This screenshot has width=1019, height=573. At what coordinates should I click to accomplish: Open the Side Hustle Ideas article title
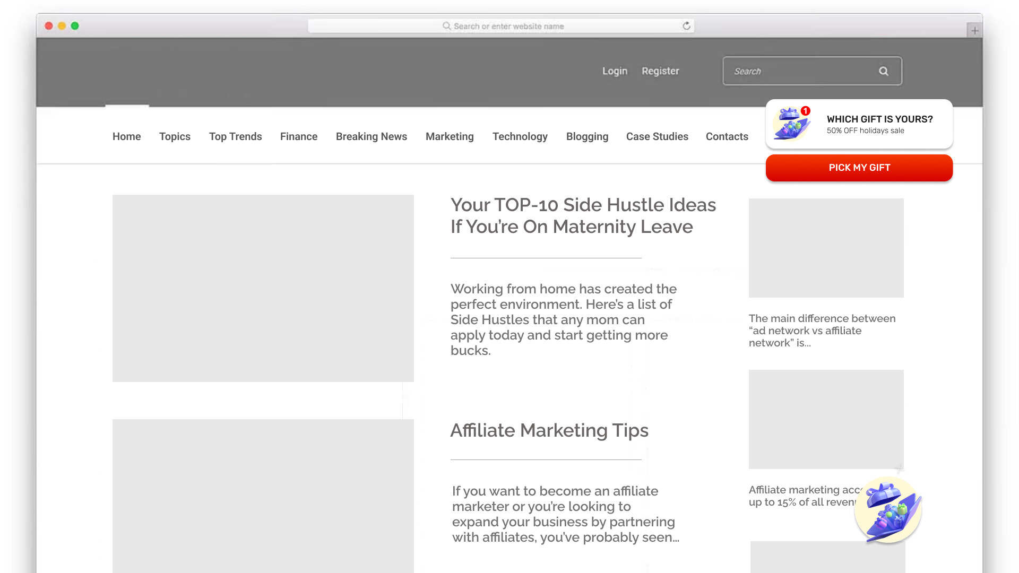pyautogui.click(x=583, y=215)
